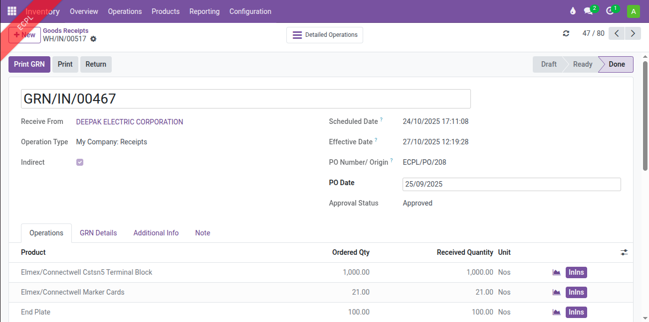Toggle the Indirect checkbox

(80, 162)
